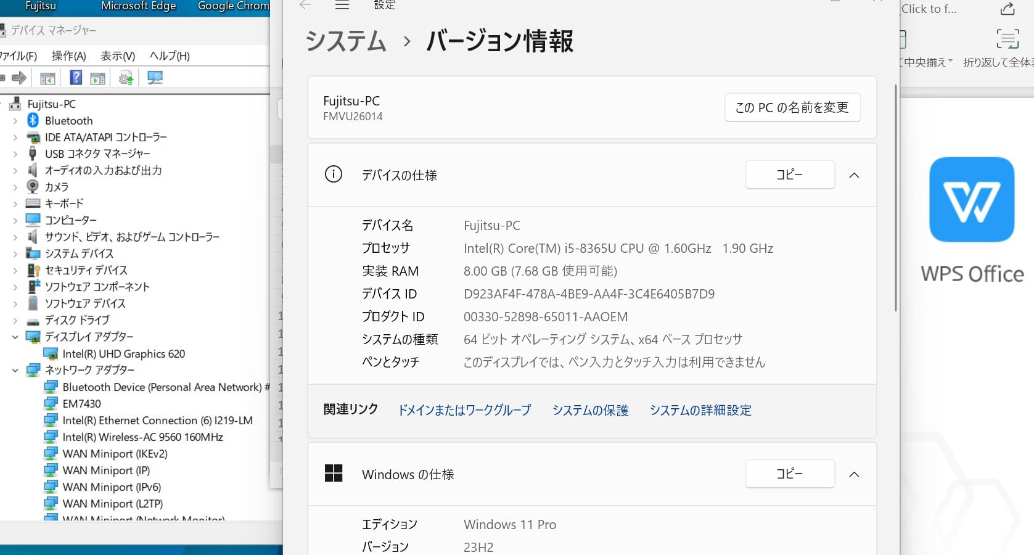
Task: Click the share icon in the WPS window
Action: coord(1007,9)
